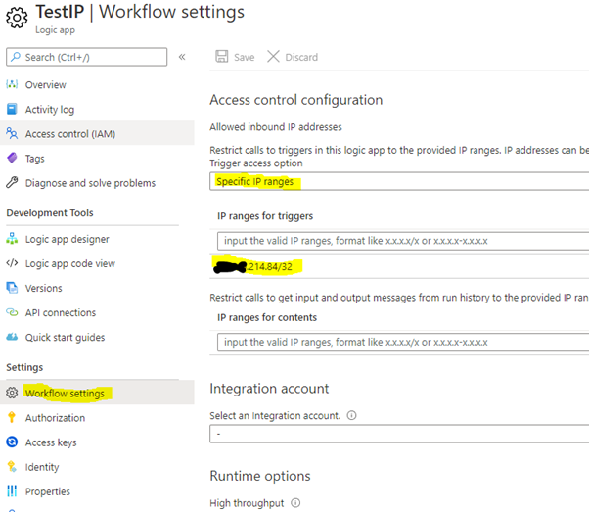This screenshot has width=589, height=512.
Task: Click the Access keys icon
Action: (12, 442)
